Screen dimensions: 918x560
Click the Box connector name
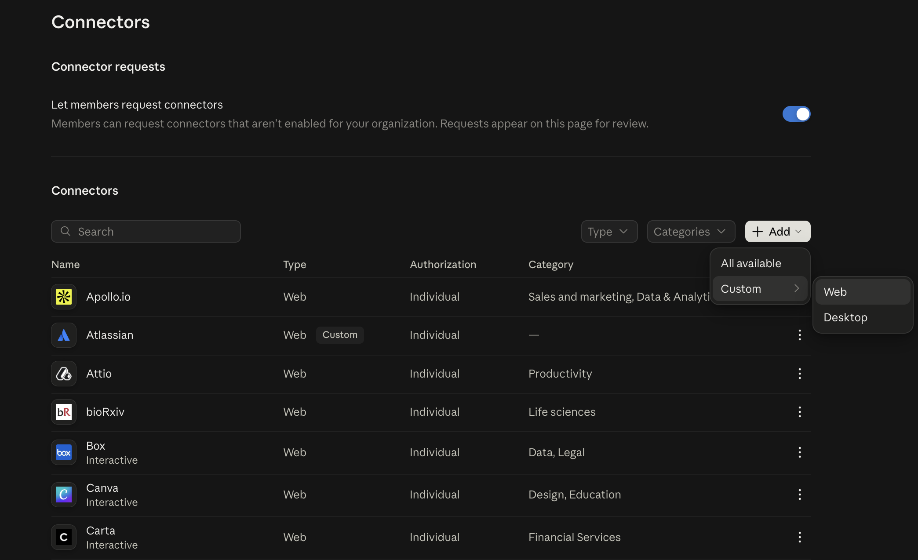click(x=95, y=446)
